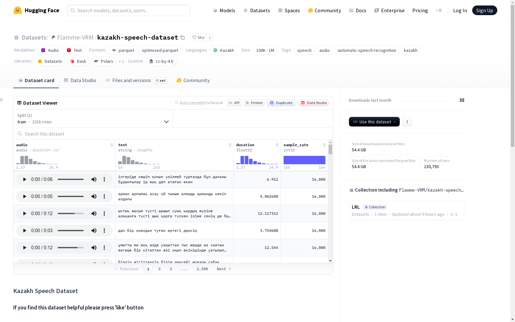Open more options for 'ыстық жасым' audio
Screen dimensions: 515x322
(x=104, y=213)
